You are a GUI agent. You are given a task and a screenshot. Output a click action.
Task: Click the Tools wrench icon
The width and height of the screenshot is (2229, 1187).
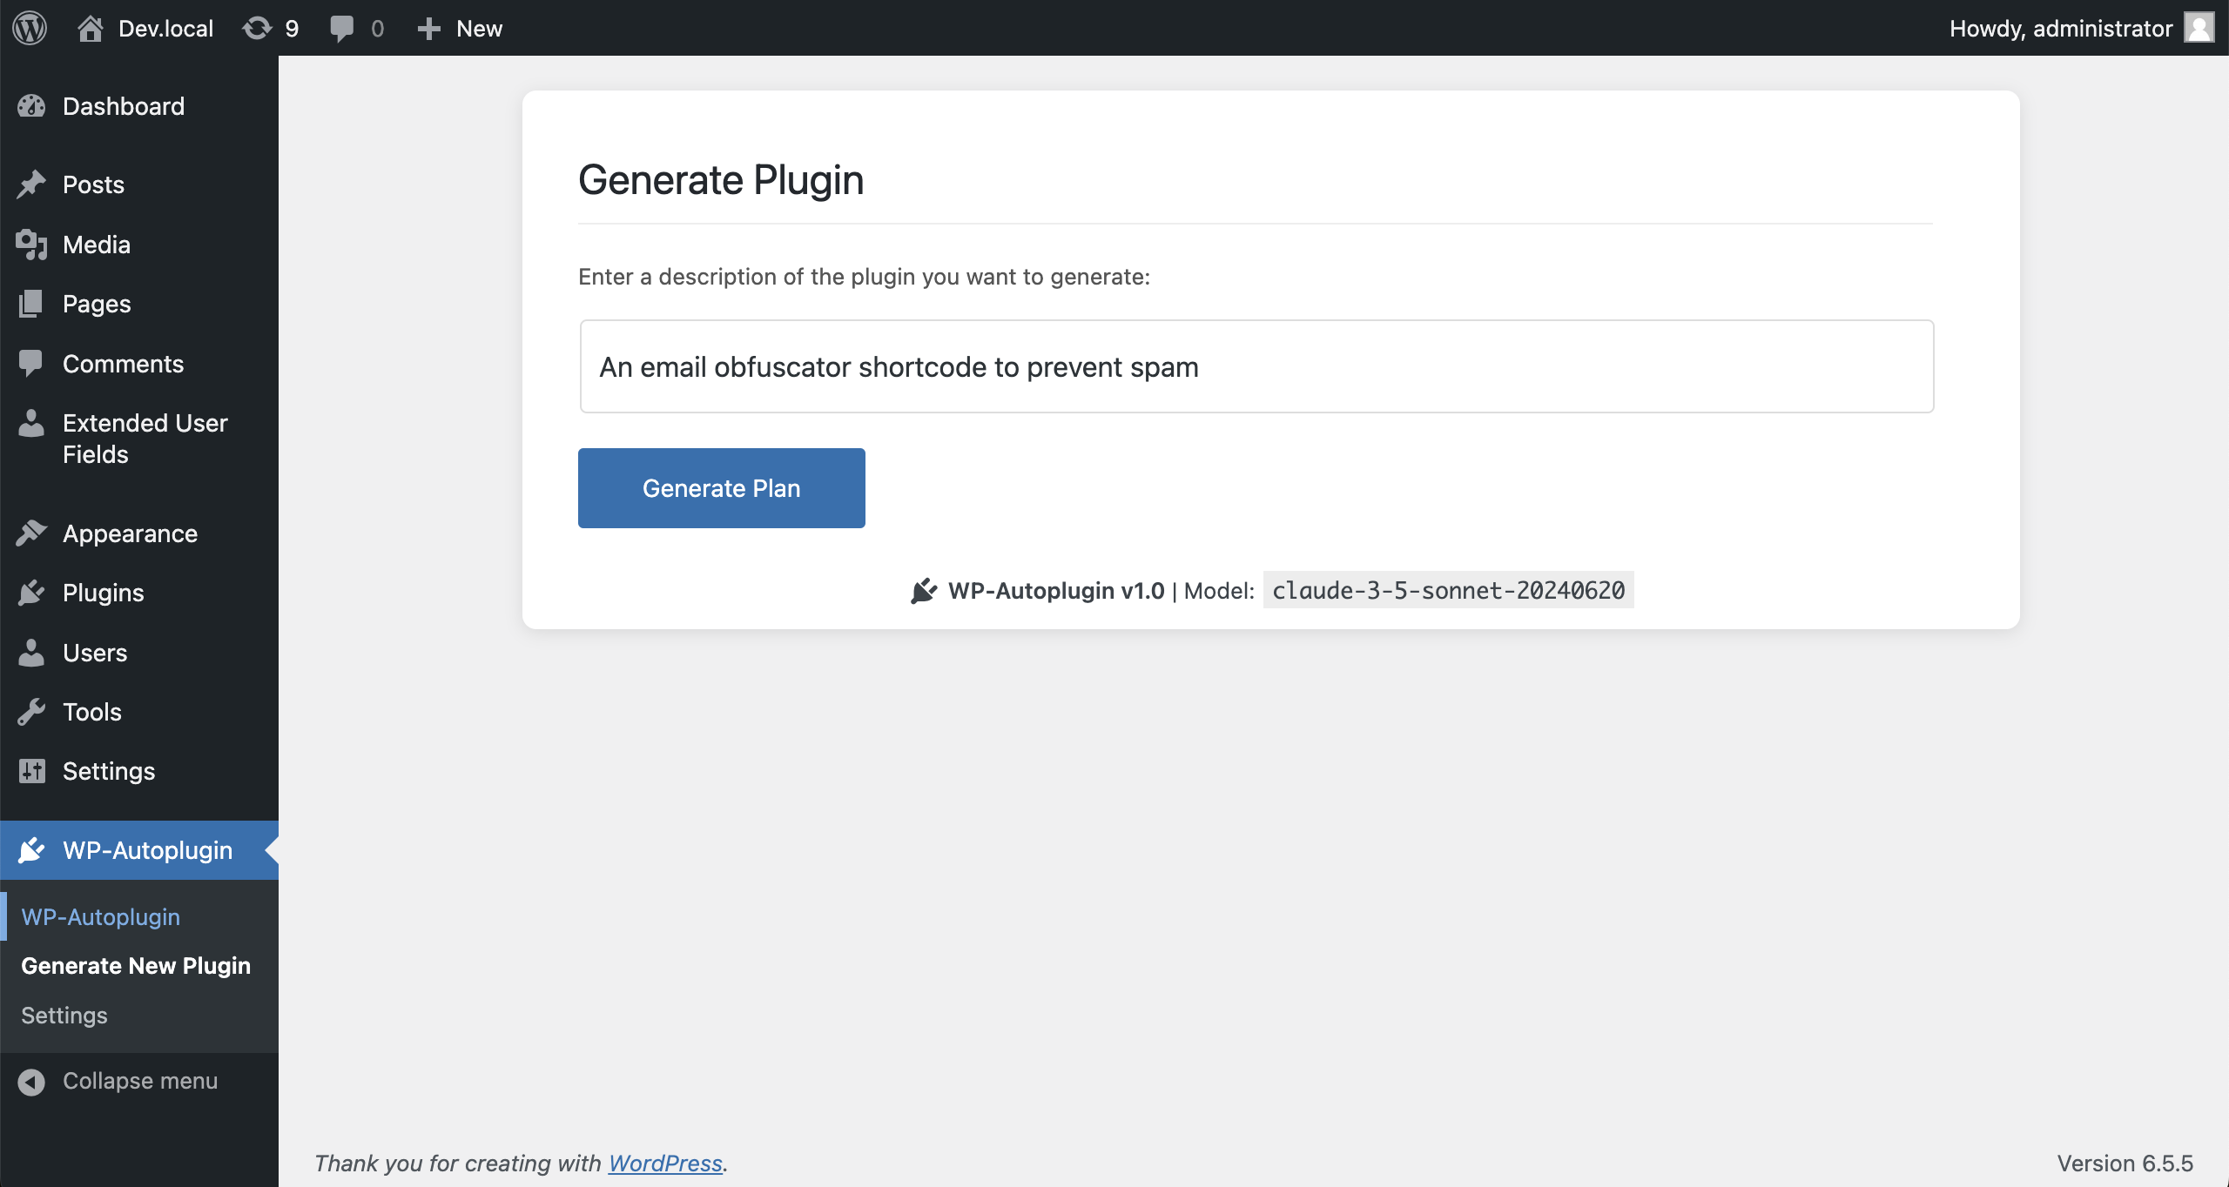click(x=31, y=712)
